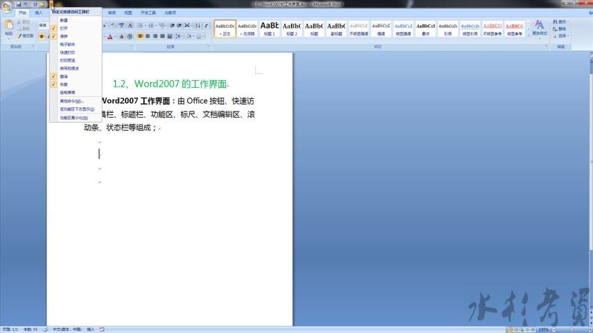Uncheck 恢复 (Redo) in customize menu
Image resolution: width=593 pixels, height=333 pixels.
click(75, 84)
